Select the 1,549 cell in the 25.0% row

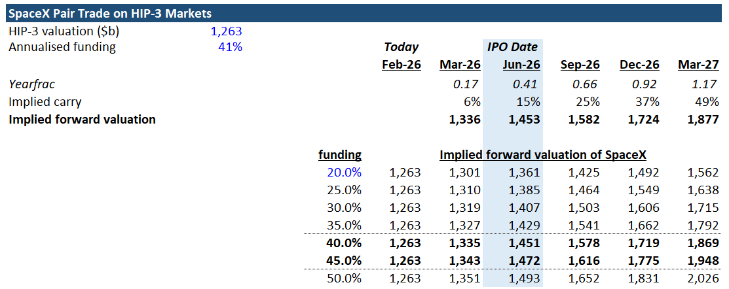pyautogui.click(x=643, y=190)
